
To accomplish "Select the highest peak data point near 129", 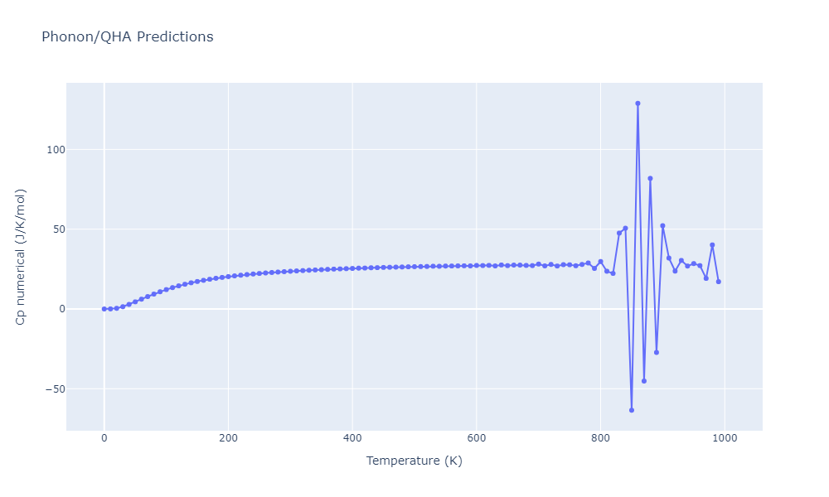I will point(638,104).
